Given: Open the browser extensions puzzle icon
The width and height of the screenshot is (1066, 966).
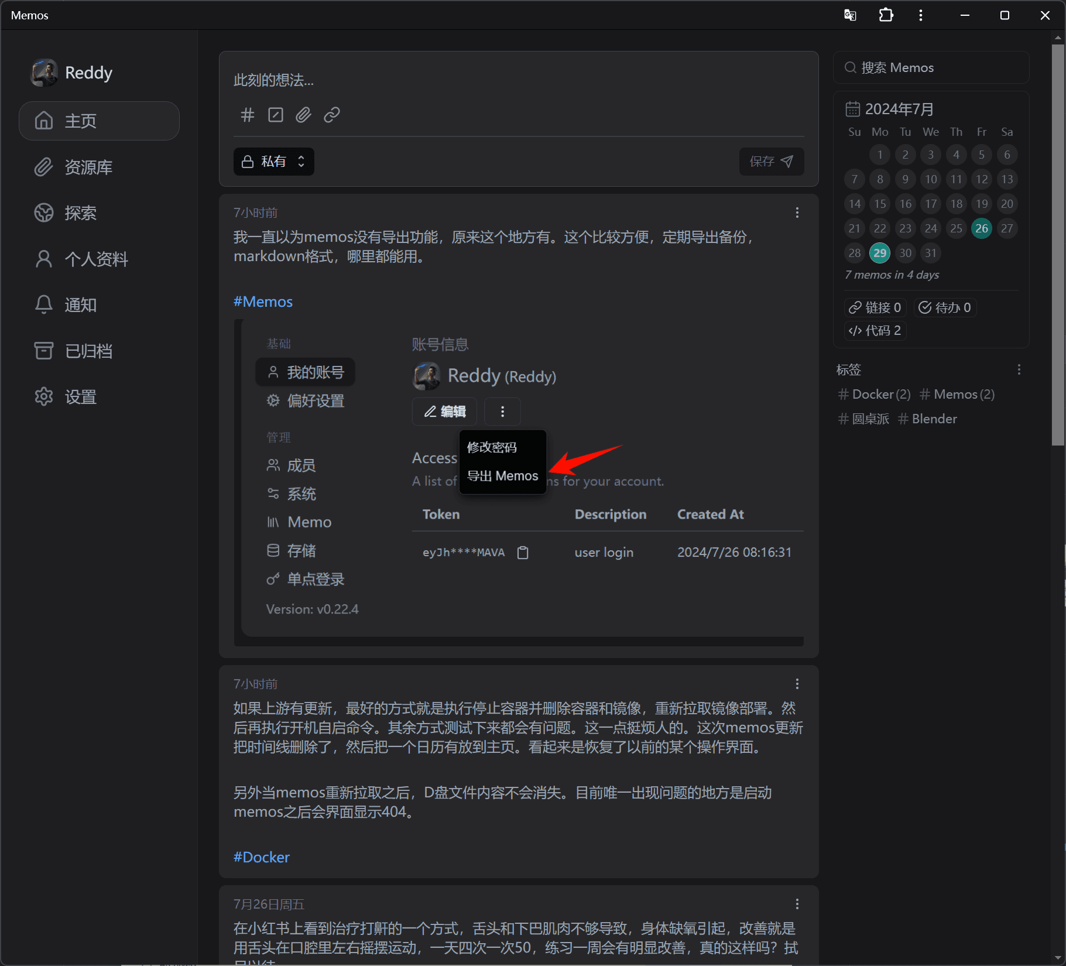Looking at the screenshot, I should pos(886,15).
